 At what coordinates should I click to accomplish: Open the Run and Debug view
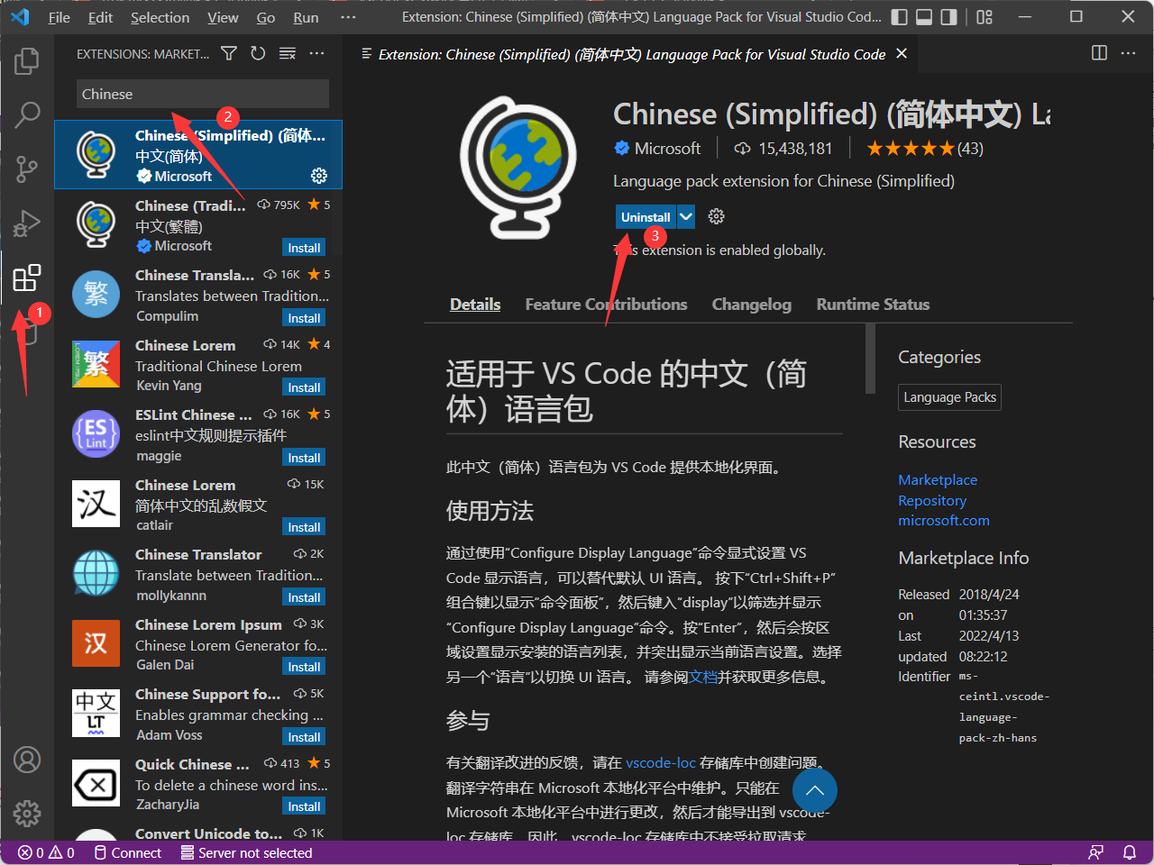[x=27, y=223]
